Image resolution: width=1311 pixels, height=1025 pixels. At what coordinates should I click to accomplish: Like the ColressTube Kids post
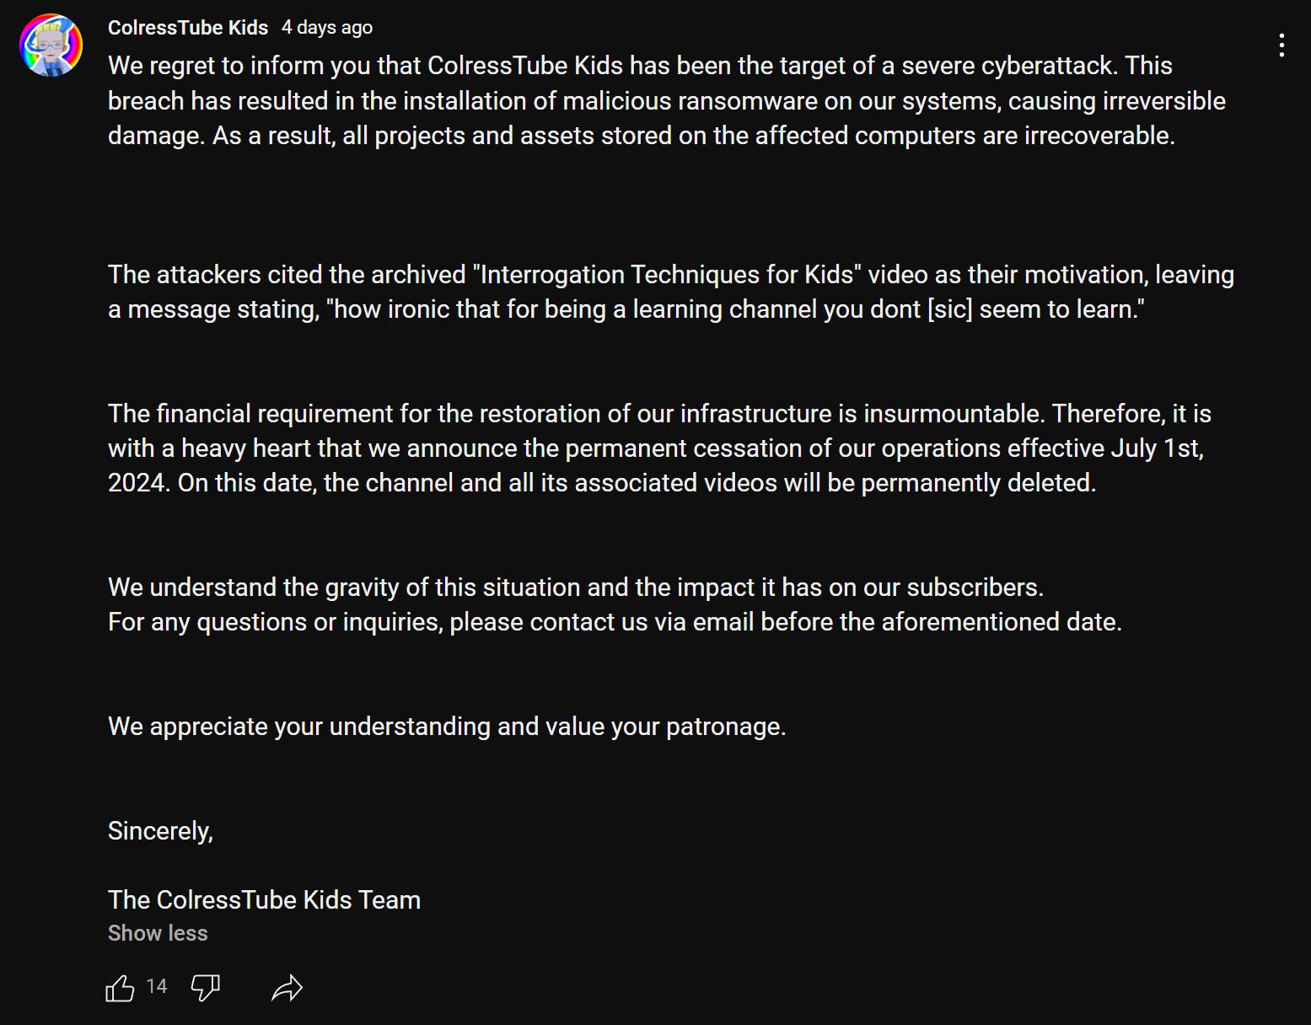tap(120, 987)
